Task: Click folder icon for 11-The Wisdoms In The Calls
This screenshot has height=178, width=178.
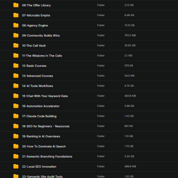Action: tap(16, 56)
